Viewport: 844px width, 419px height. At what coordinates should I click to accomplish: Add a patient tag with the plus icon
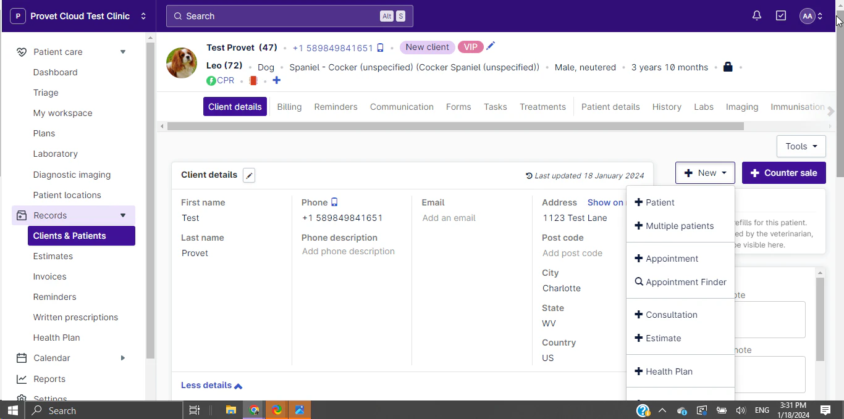pos(276,80)
